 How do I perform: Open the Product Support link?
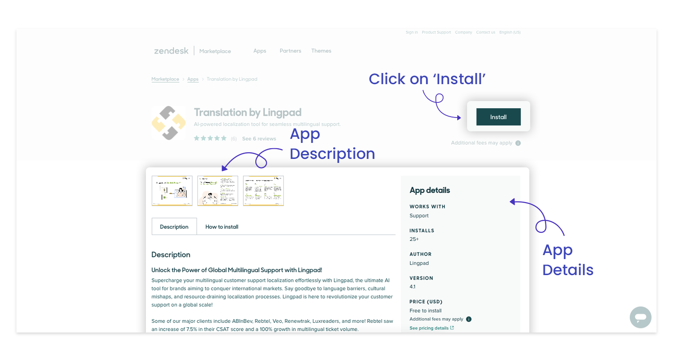[x=436, y=32]
